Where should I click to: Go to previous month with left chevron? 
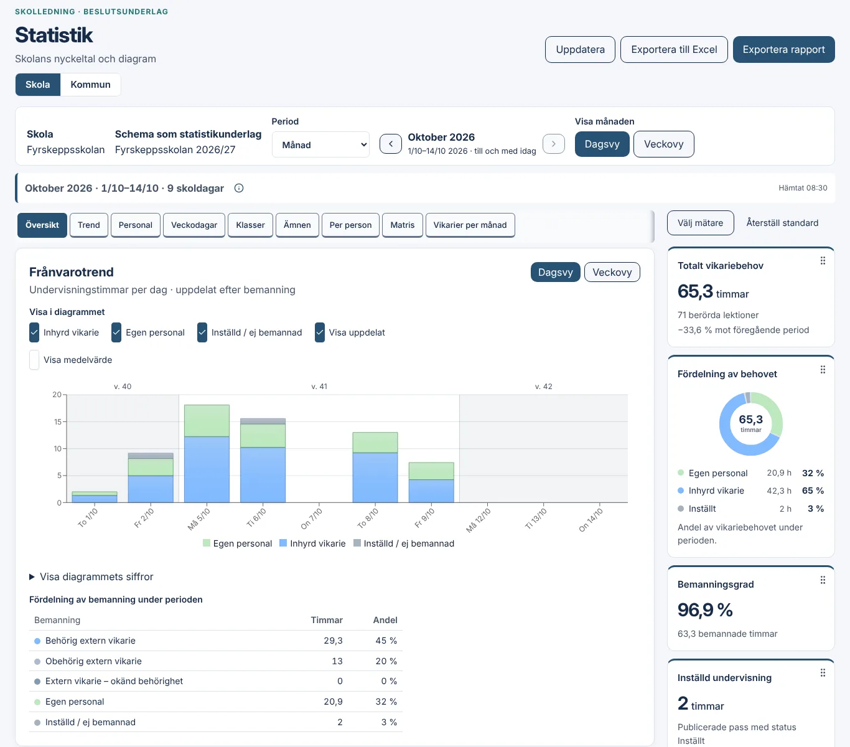[x=391, y=144]
